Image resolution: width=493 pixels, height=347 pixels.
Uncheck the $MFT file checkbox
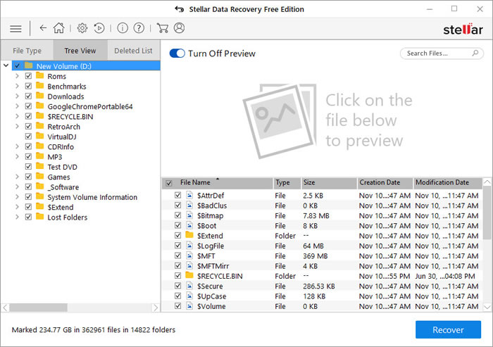click(178, 256)
